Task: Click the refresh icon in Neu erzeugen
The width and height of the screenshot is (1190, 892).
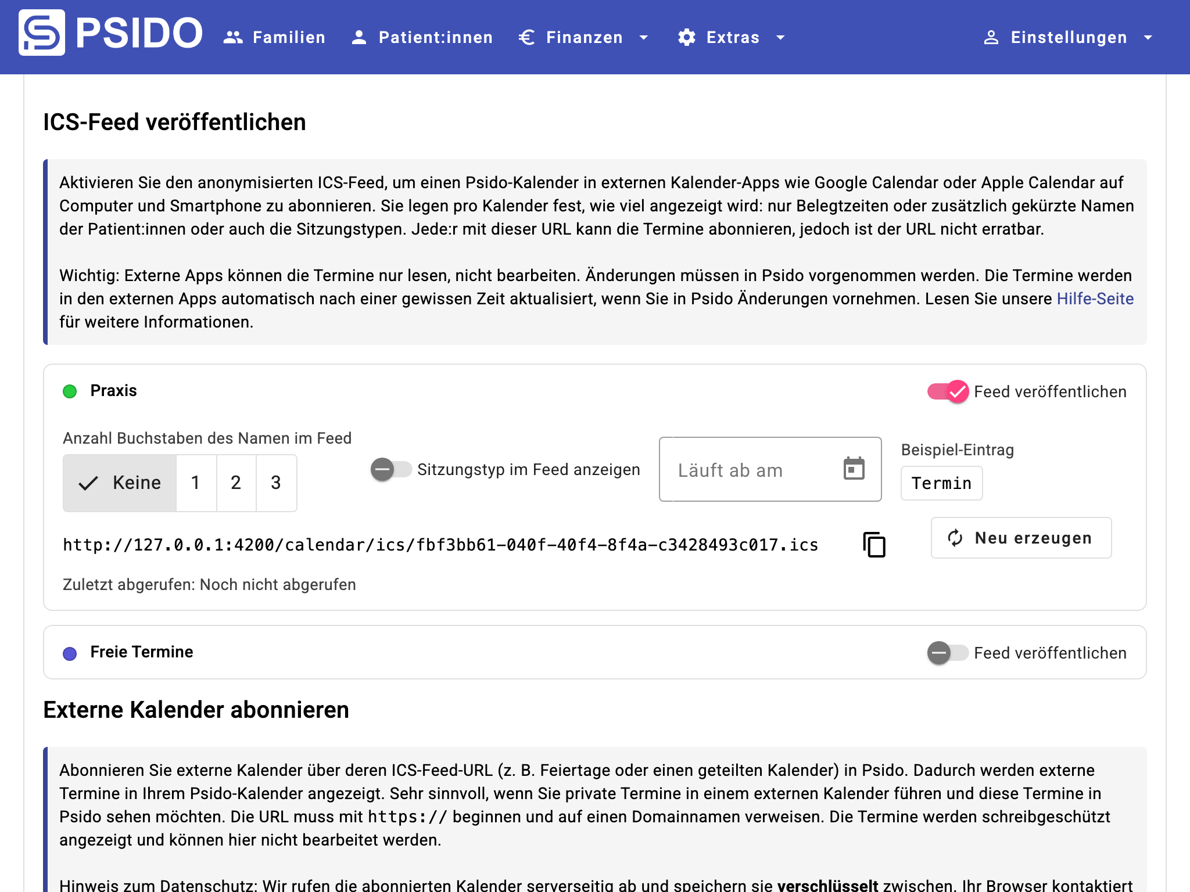Action: point(955,538)
